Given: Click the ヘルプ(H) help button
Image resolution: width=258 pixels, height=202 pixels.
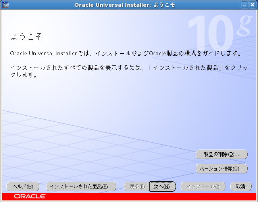Looking at the screenshot, I should pyautogui.click(x=23, y=186).
